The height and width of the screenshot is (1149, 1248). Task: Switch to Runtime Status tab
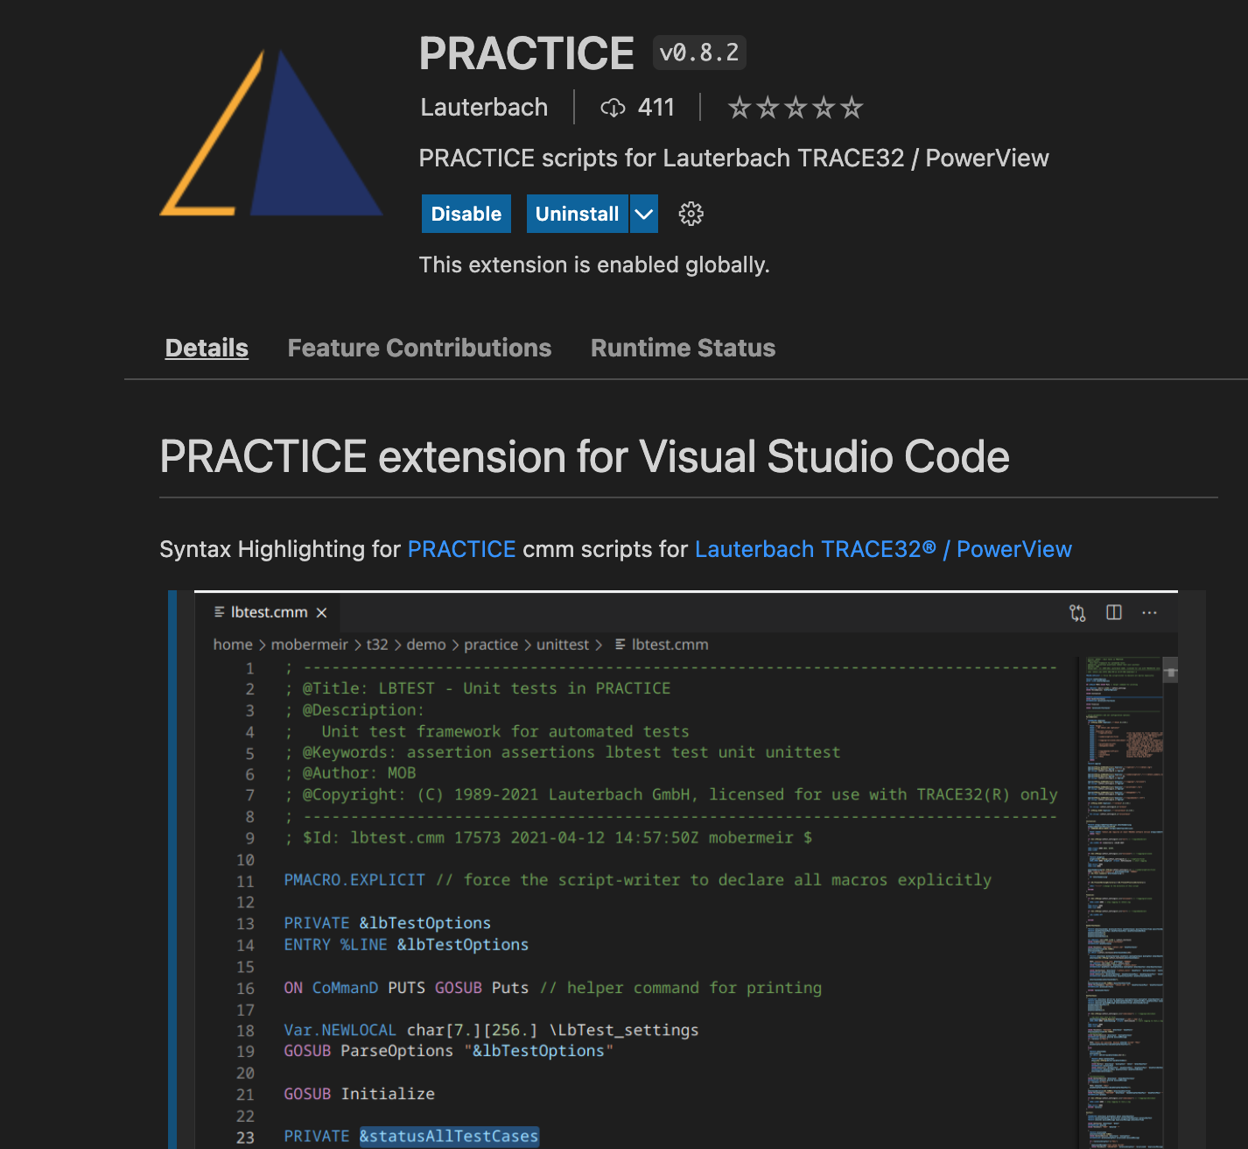click(683, 348)
